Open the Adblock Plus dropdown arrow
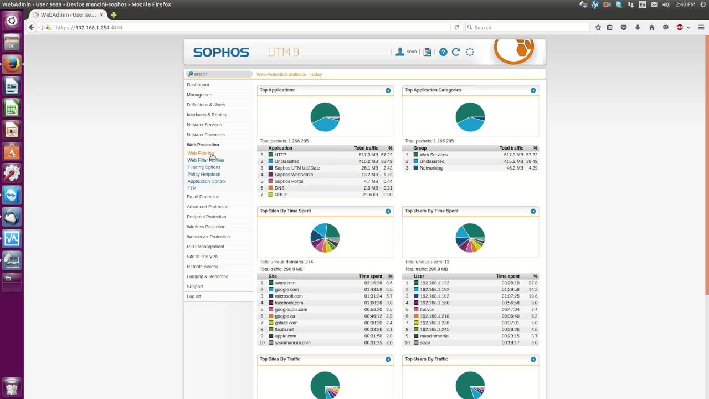 (689, 27)
